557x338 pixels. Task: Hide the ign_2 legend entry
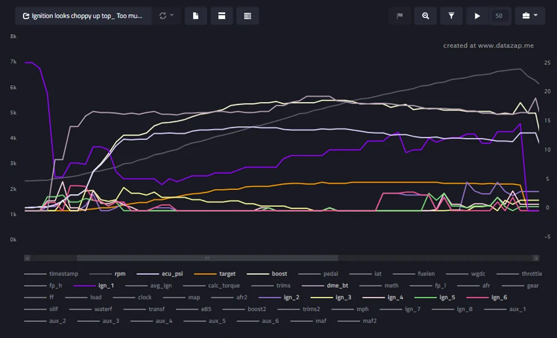click(279, 297)
